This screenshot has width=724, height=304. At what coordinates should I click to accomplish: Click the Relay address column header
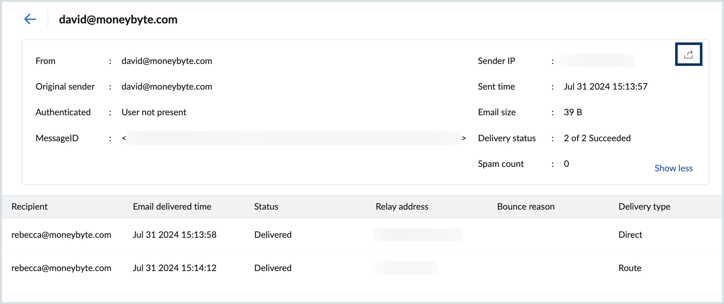[402, 206]
